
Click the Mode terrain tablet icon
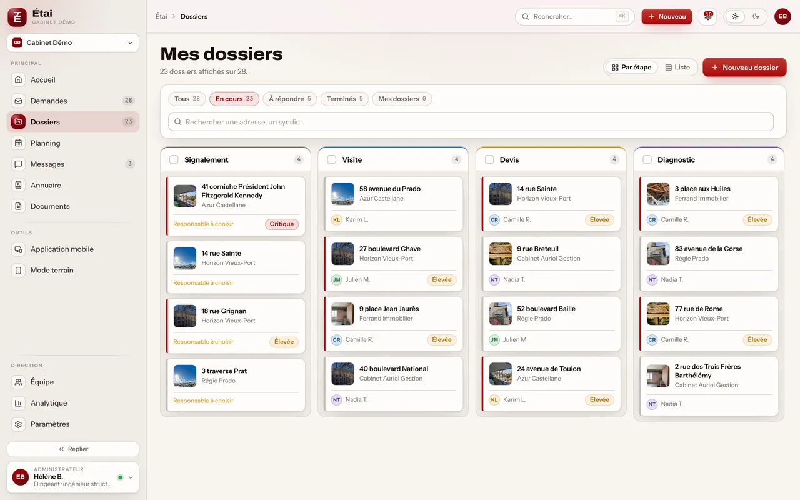click(19, 271)
